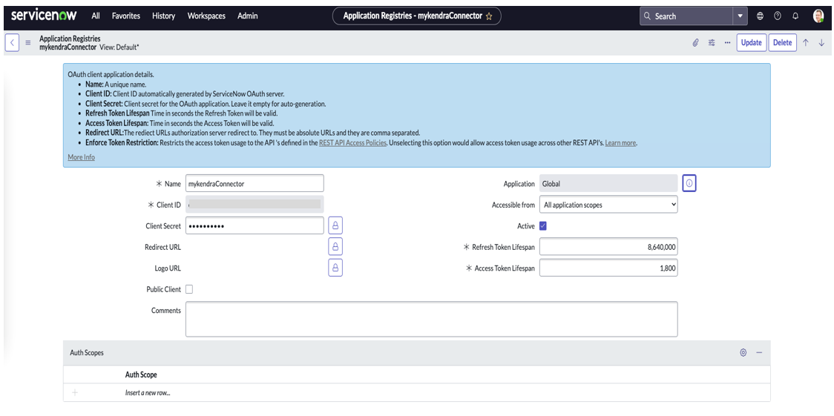The image size is (834, 416).
Task: Go back with the left chevron button
Action: tap(12, 42)
